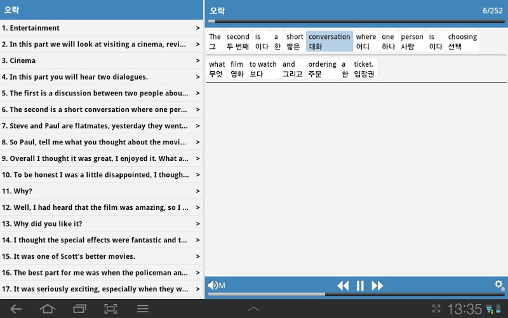Tap the chevron on row 12 Well, I had heard
The width and height of the screenshot is (508, 318).
(197, 208)
